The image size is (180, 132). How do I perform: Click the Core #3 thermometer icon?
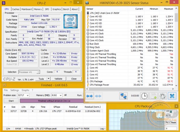click(88, 78)
